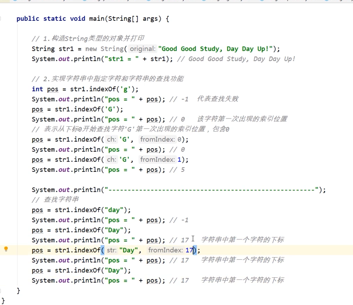Click the comment '// 查找字符串'
This screenshot has height=305, width=353.
tap(55, 200)
